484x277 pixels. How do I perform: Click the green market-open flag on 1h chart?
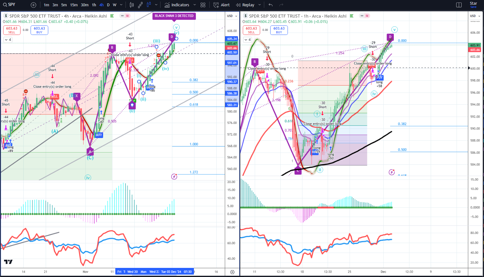pos(352,16)
